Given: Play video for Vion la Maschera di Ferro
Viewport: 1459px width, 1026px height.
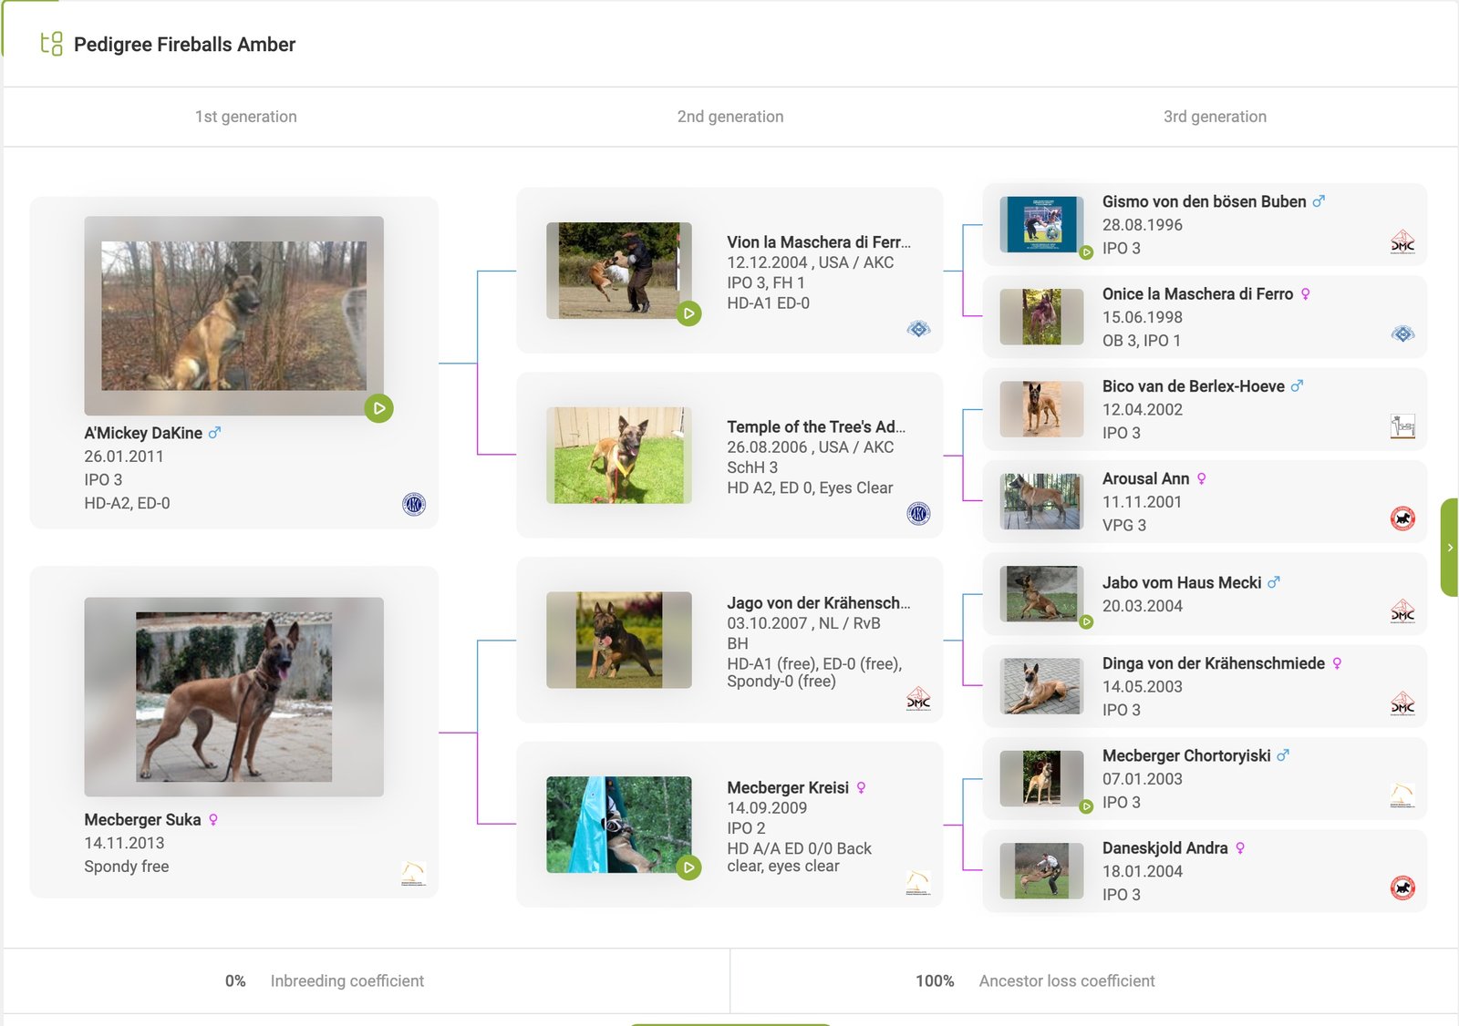Looking at the screenshot, I should pos(688,313).
